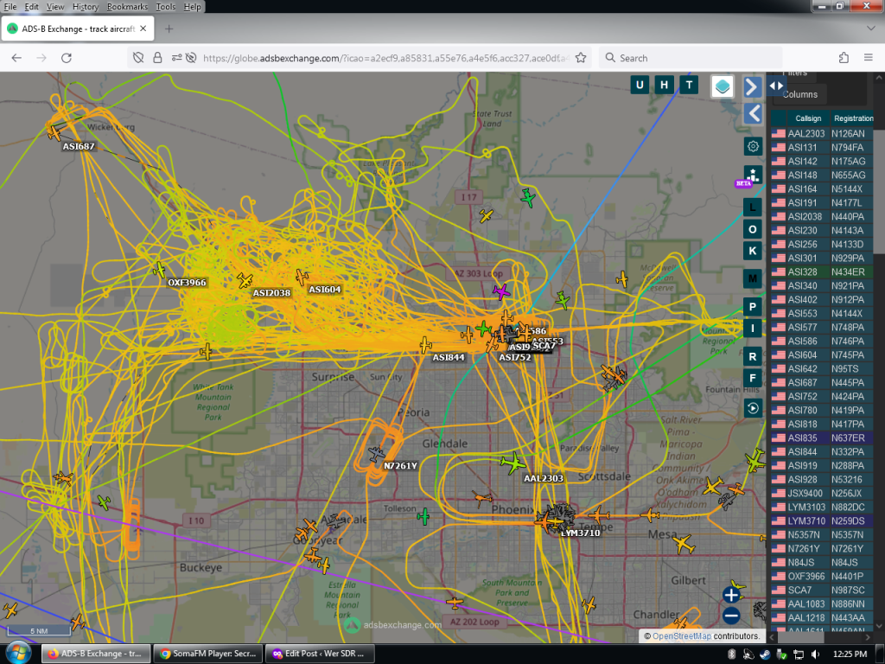Image resolution: width=885 pixels, height=664 pixels.
Task: Click the ASI2038 aircraft icon on map
Action: pos(245,280)
